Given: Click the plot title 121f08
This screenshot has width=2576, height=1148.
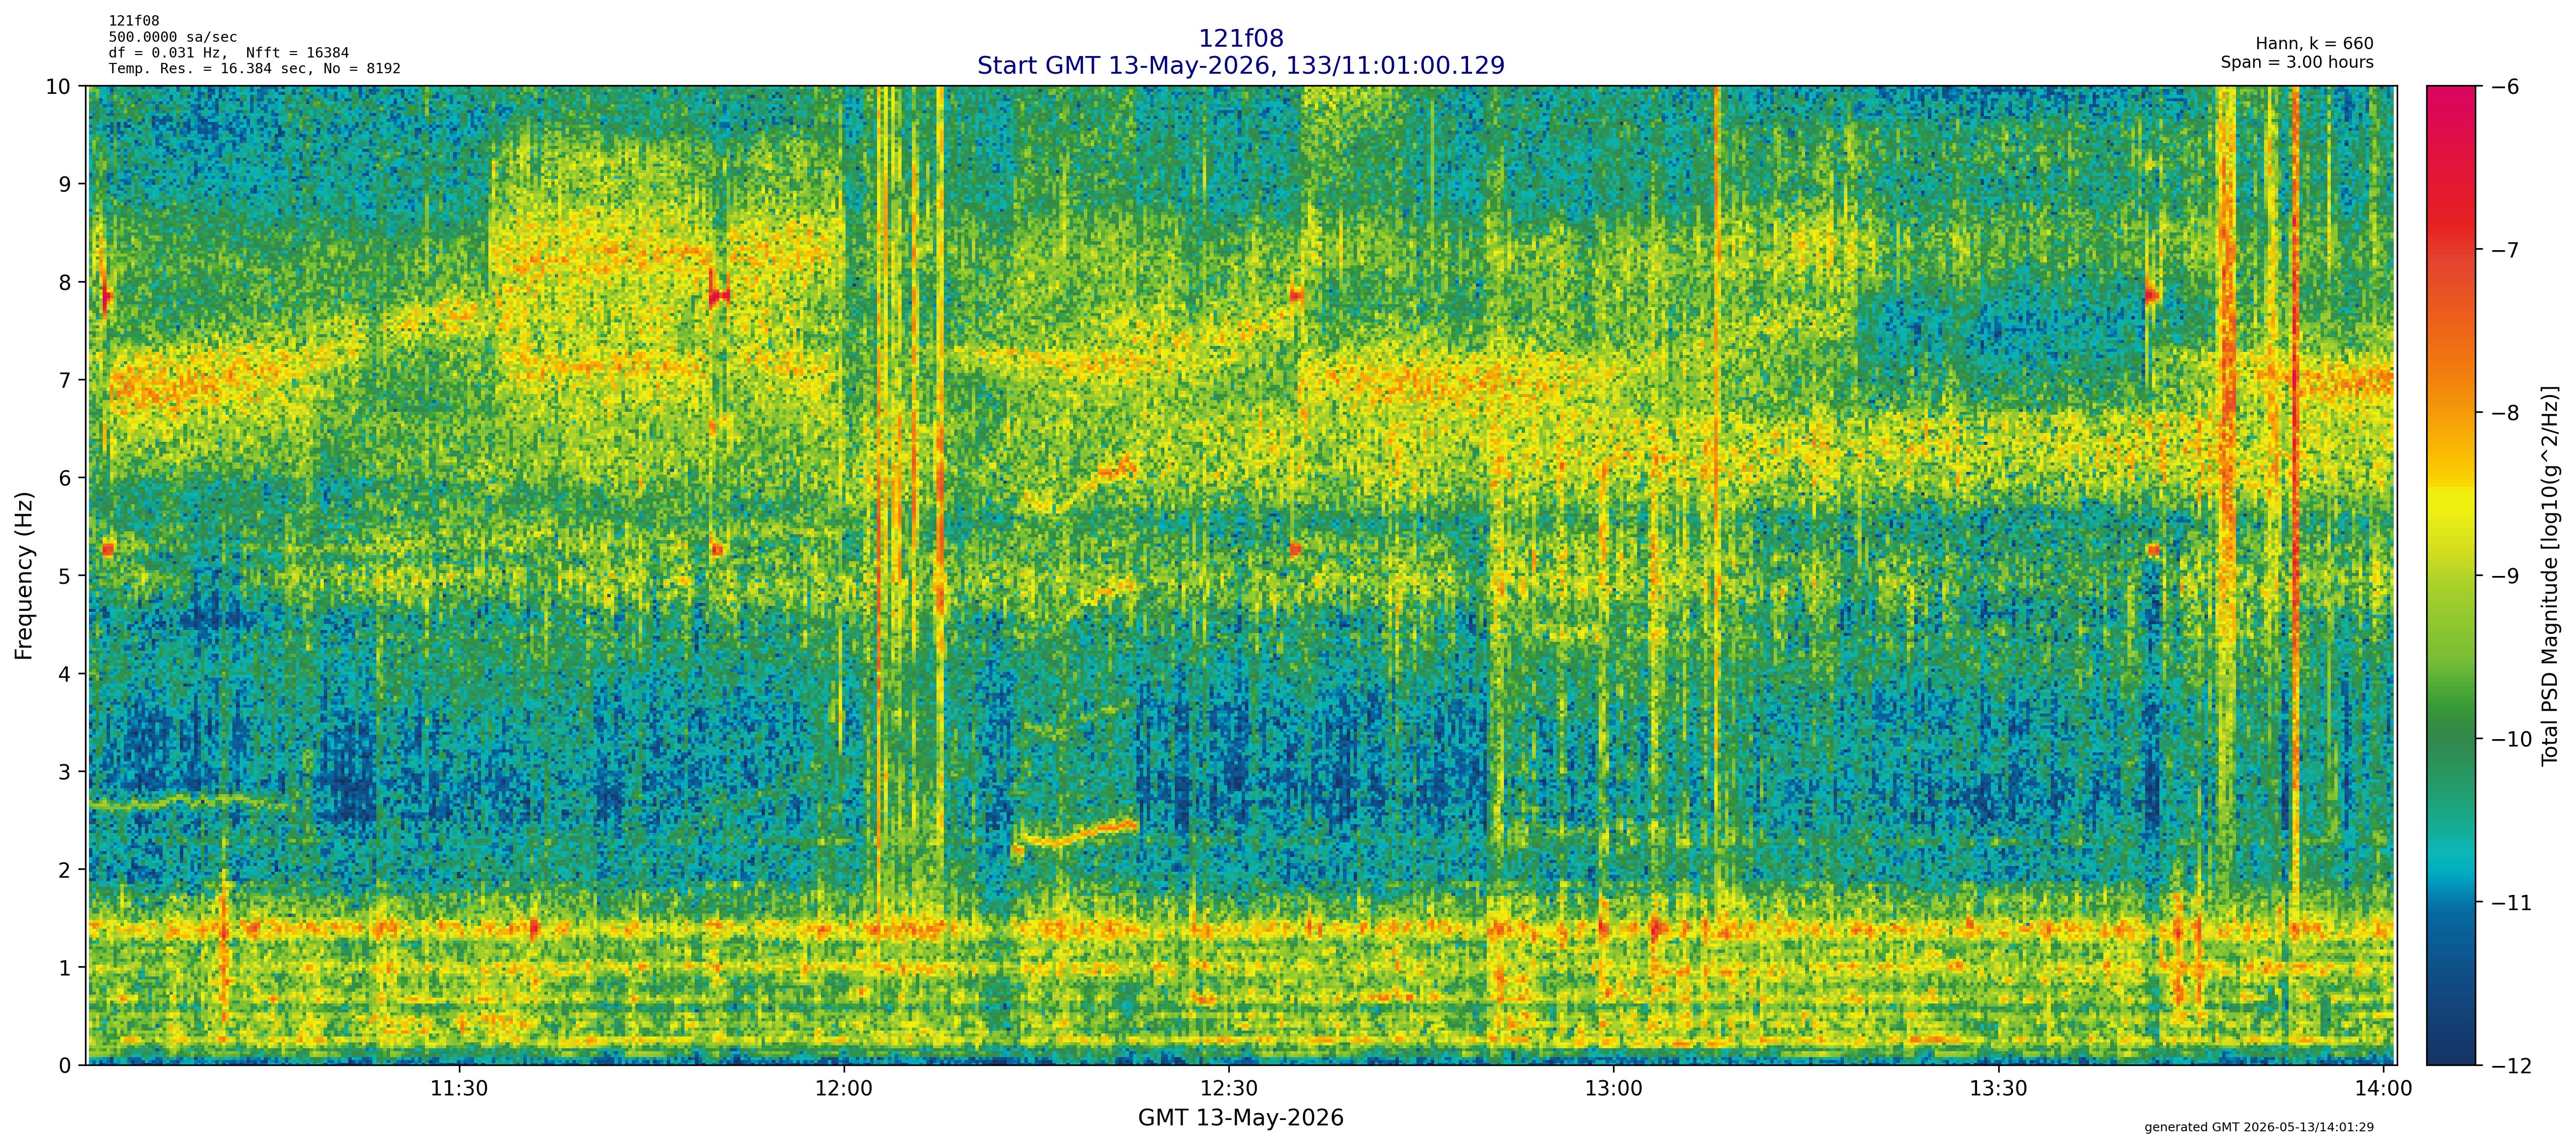Looking at the screenshot, I should [1240, 39].
